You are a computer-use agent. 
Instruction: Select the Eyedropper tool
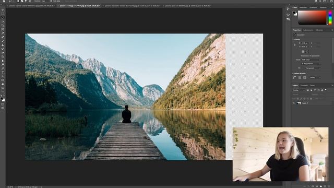coord(3,33)
